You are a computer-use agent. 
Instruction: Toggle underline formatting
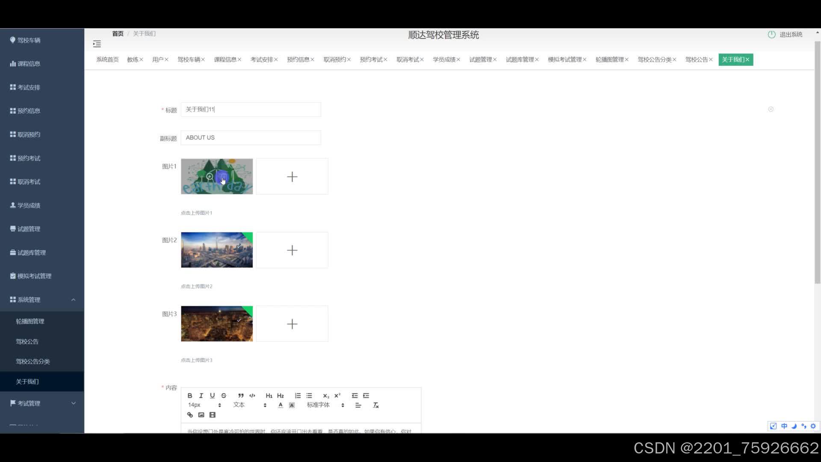click(x=212, y=396)
